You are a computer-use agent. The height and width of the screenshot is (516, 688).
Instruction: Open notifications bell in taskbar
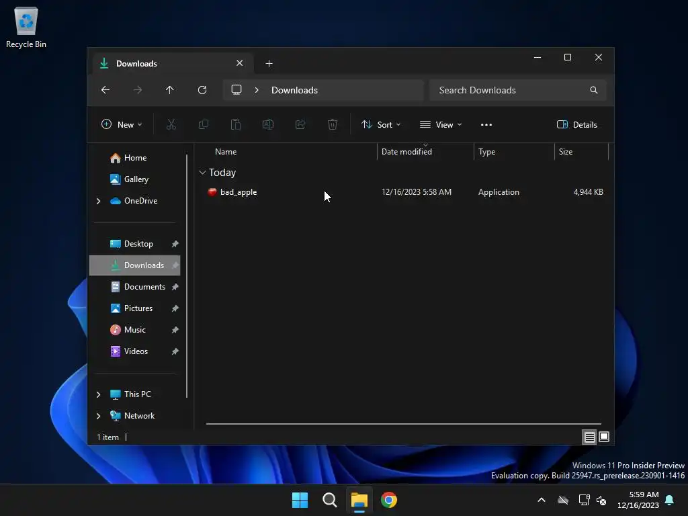670,500
